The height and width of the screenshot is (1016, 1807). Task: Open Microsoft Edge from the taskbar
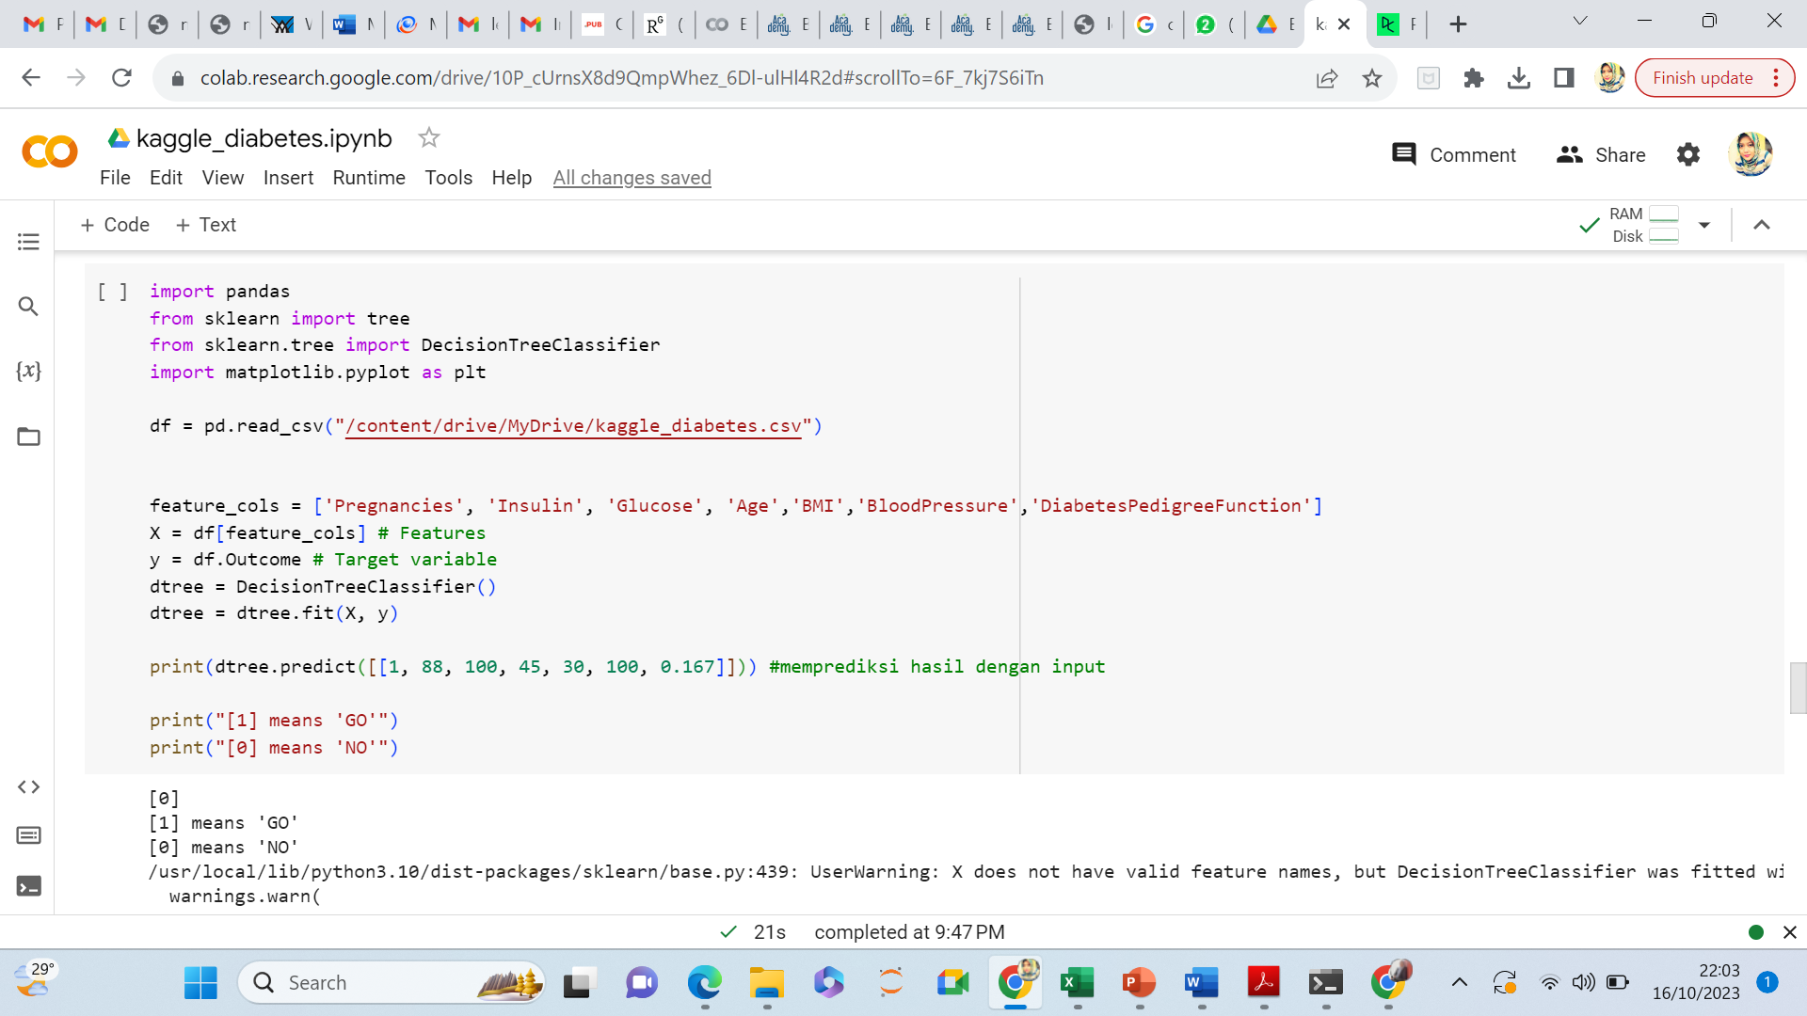click(x=704, y=983)
